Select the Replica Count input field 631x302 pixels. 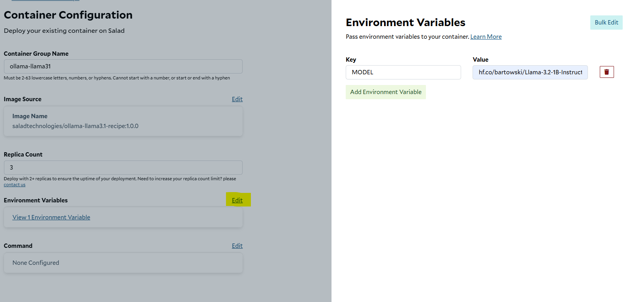pos(123,168)
